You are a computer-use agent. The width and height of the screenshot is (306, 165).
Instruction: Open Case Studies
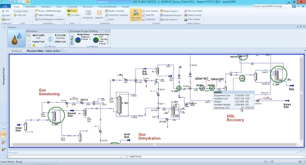[x=150, y=11]
